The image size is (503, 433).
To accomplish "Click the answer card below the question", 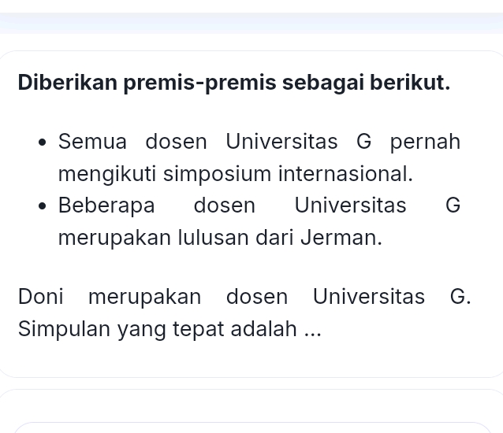I will pos(251,411).
